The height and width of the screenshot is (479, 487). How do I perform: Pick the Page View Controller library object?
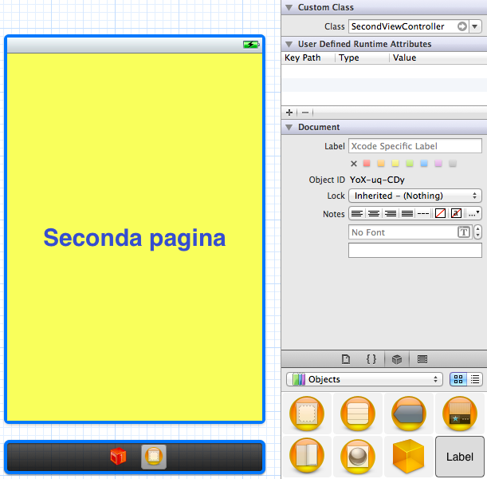point(306,457)
